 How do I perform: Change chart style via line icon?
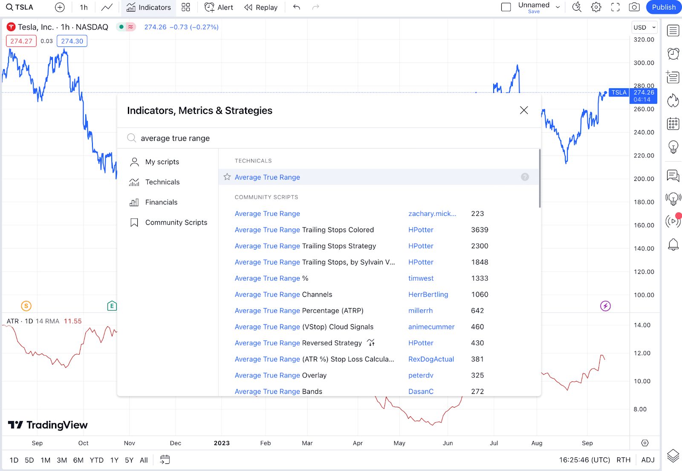pyautogui.click(x=107, y=7)
